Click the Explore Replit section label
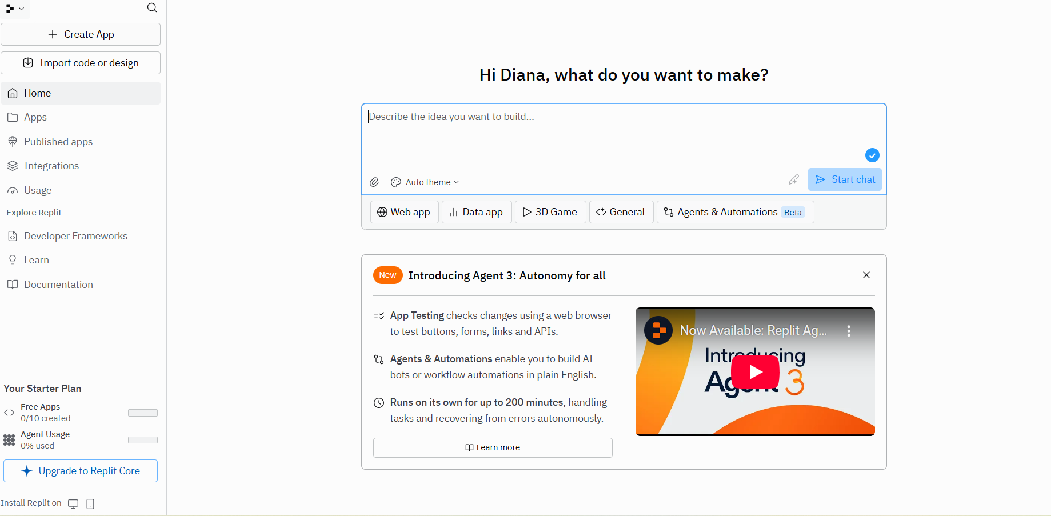This screenshot has width=1051, height=516. point(34,213)
